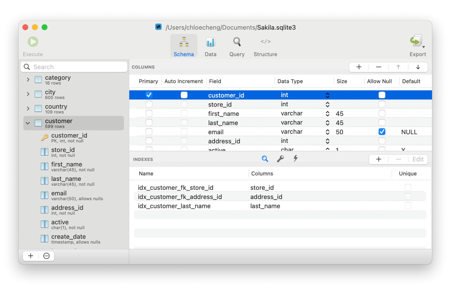Click the size value 45 for last_name
This screenshot has height=291, width=449.
pyautogui.click(x=340, y=123)
